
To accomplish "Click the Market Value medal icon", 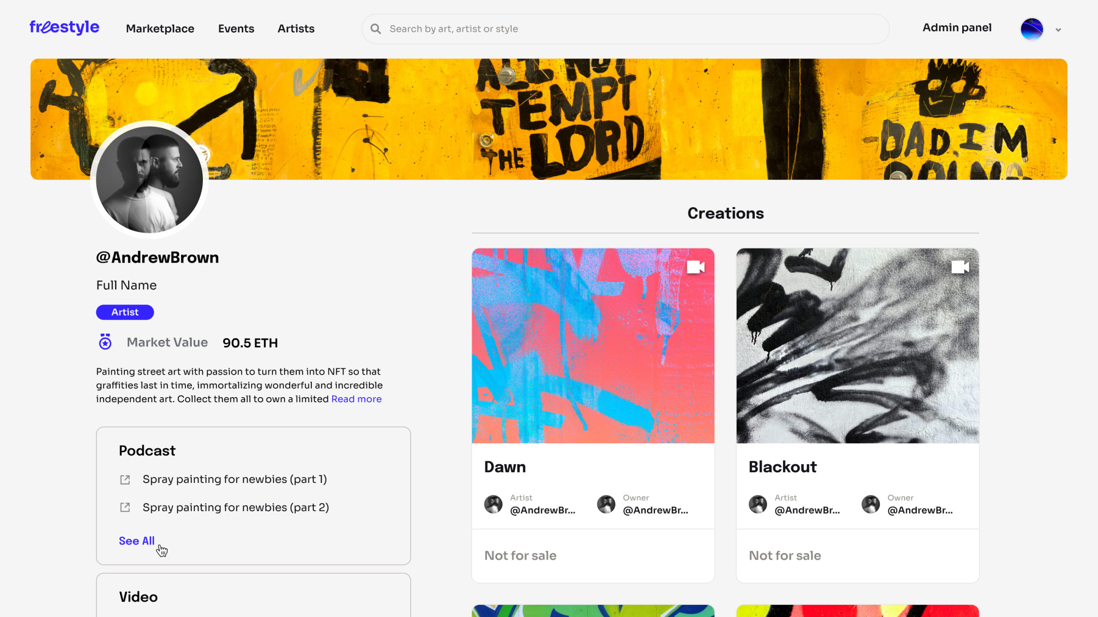I will pyautogui.click(x=105, y=342).
